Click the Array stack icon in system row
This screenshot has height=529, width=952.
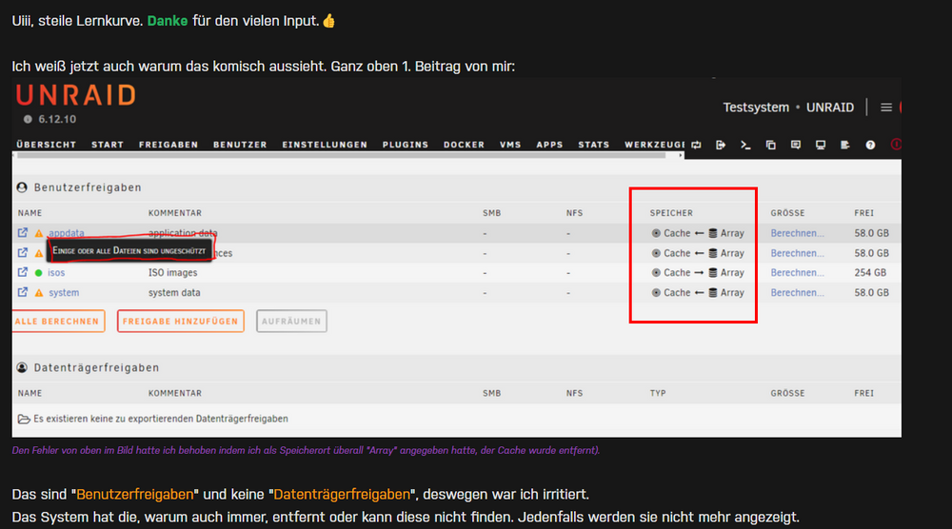713,292
